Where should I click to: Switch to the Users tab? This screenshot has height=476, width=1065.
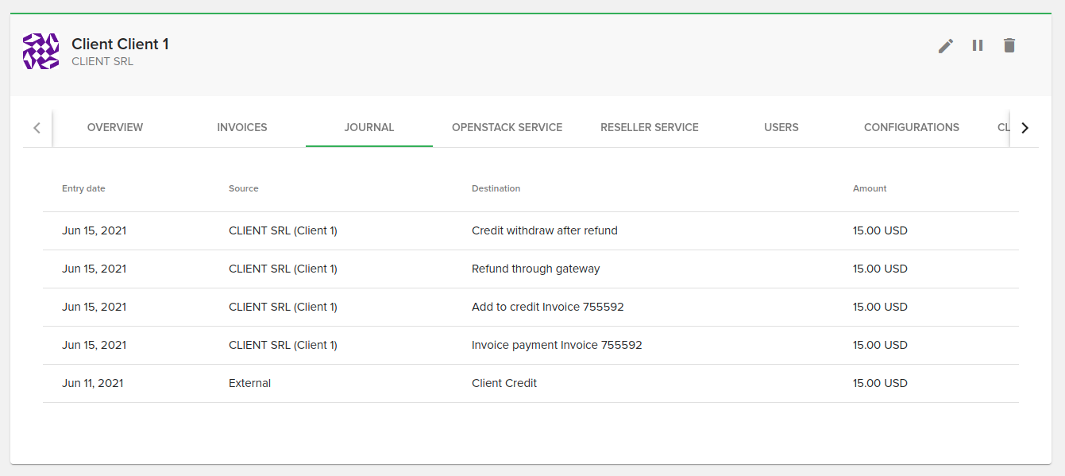[781, 127]
